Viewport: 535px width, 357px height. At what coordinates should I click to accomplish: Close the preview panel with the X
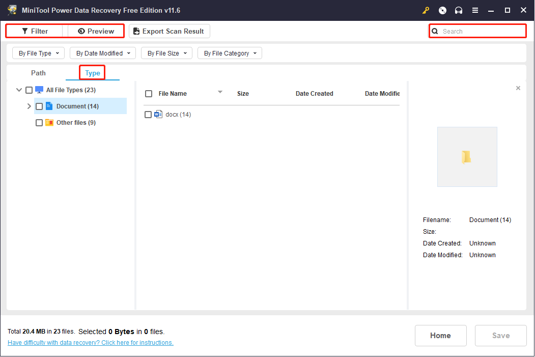518,88
